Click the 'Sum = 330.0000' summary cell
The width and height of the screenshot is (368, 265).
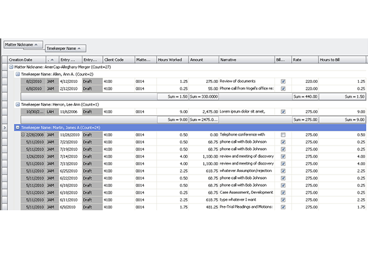204,97
